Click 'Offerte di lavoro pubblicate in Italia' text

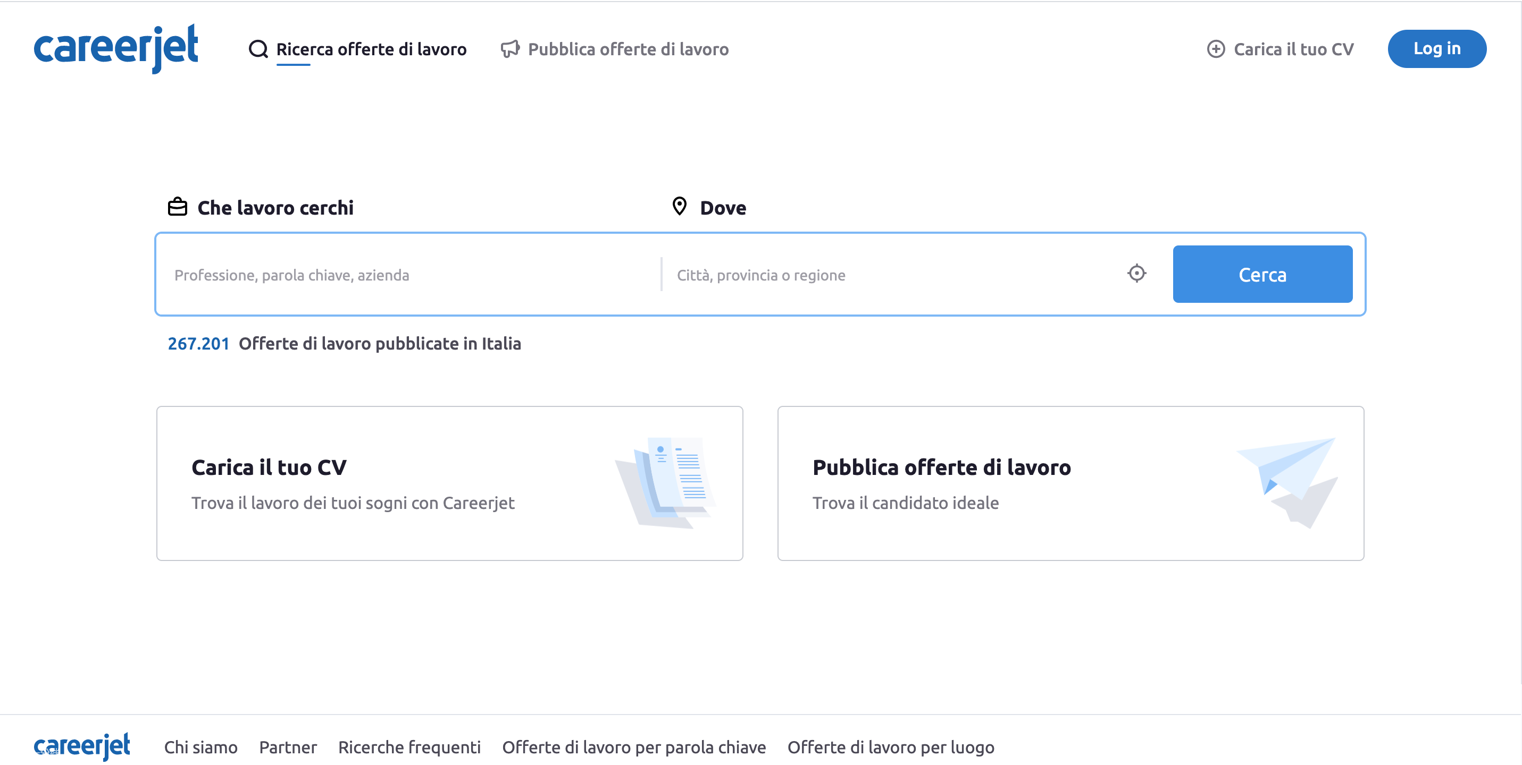tap(379, 344)
